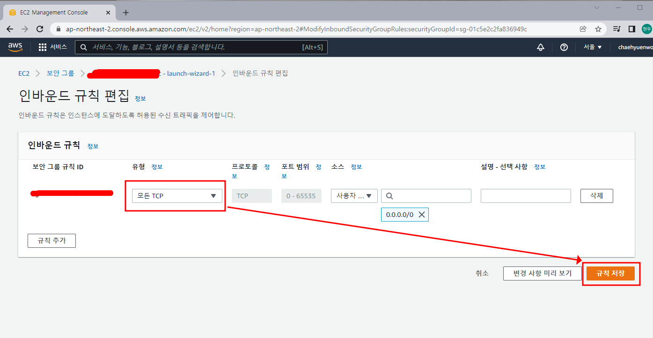Click the 보안 그룹 breadcrumb link
The image size is (653, 338).
[60, 73]
